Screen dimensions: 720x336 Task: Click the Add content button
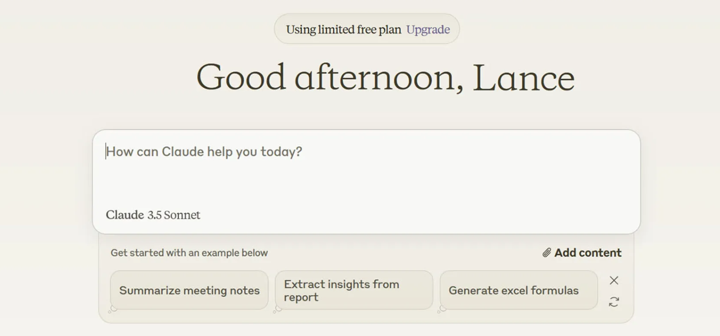click(x=587, y=253)
